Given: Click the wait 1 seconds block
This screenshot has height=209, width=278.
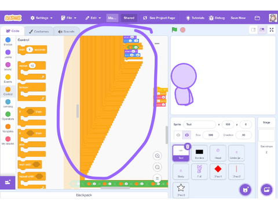Looking at the screenshot, I should click(x=32, y=50).
